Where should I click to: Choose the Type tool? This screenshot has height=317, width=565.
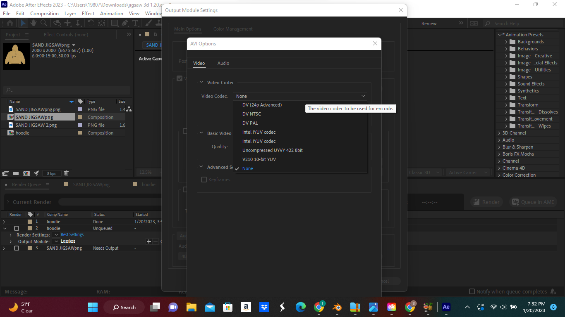(x=135, y=23)
